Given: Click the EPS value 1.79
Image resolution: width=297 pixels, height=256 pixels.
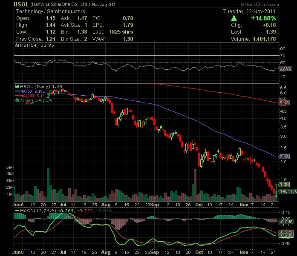Looking at the screenshot, I should click(128, 25).
